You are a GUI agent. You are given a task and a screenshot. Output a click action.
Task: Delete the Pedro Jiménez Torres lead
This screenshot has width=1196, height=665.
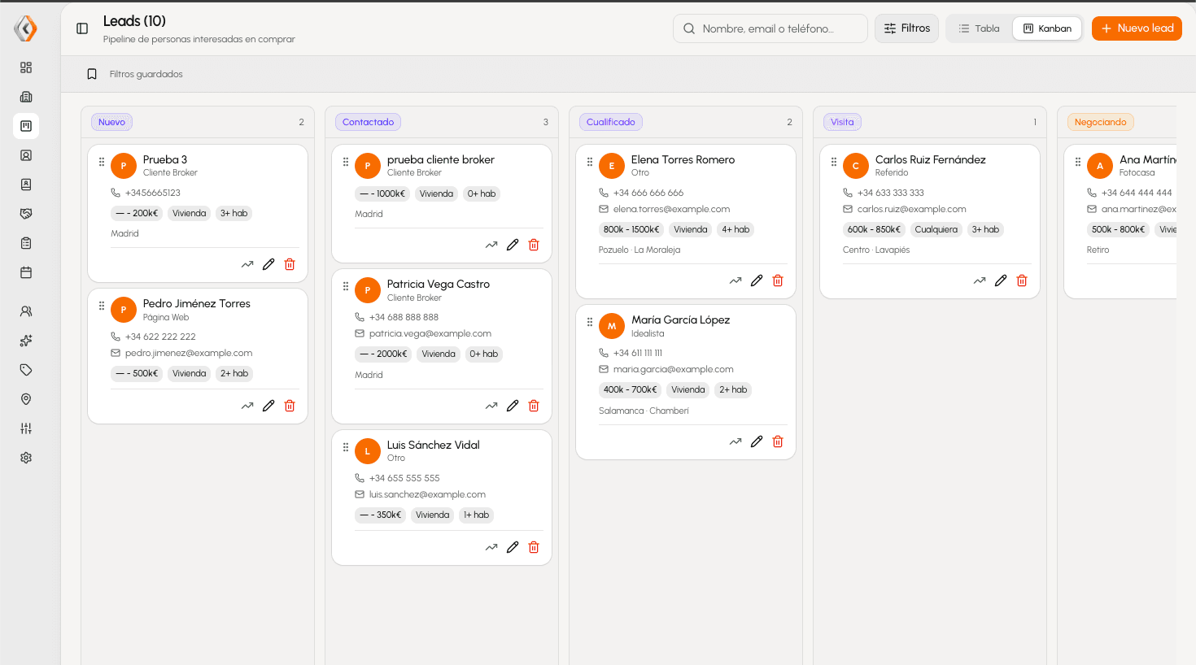point(290,406)
